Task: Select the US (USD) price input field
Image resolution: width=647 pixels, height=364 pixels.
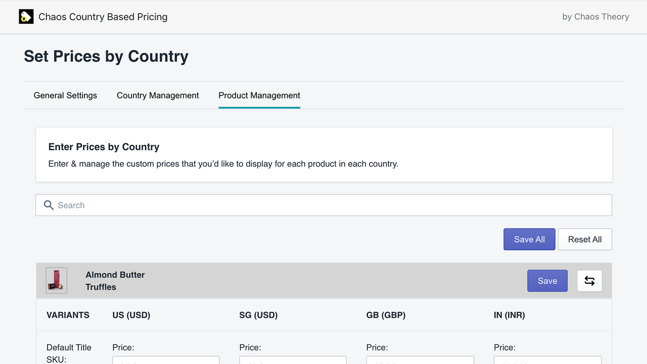Action: coord(166,361)
